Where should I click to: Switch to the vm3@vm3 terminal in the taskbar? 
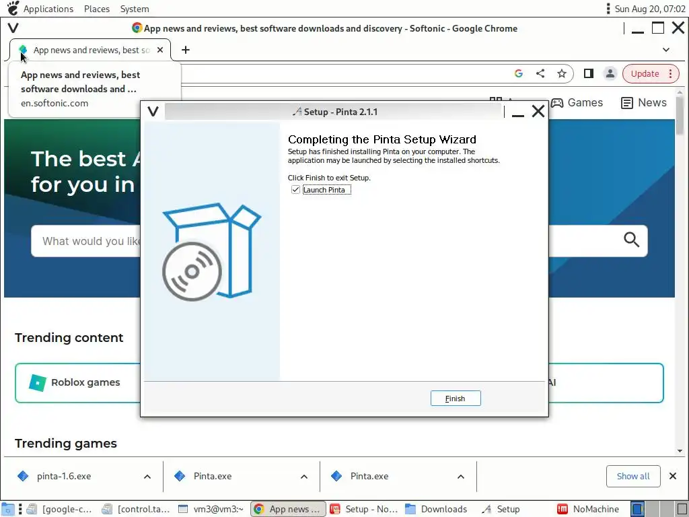point(211,509)
